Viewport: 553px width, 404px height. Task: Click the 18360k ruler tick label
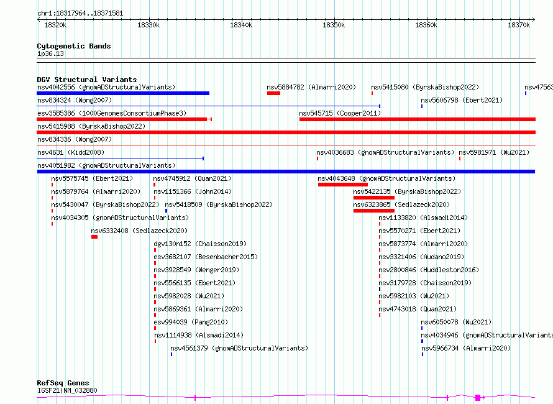pos(426,25)
